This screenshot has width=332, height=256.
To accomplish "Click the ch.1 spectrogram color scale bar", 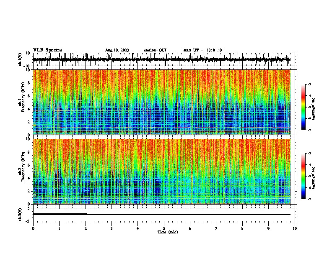I will tap(303, 107).
